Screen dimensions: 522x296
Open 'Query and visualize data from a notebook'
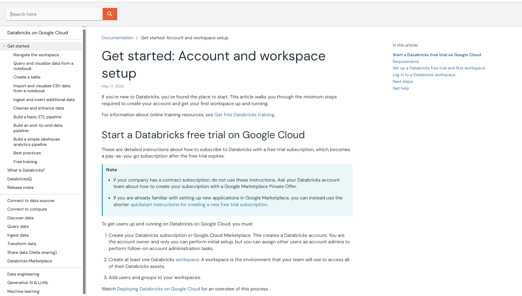43,66
